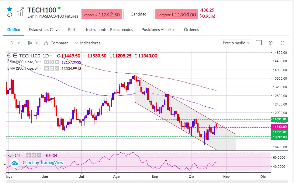Viewport: 294px width, 183px height.
Task: Remove the EMA 100 indicator
Action: [57, 62]
